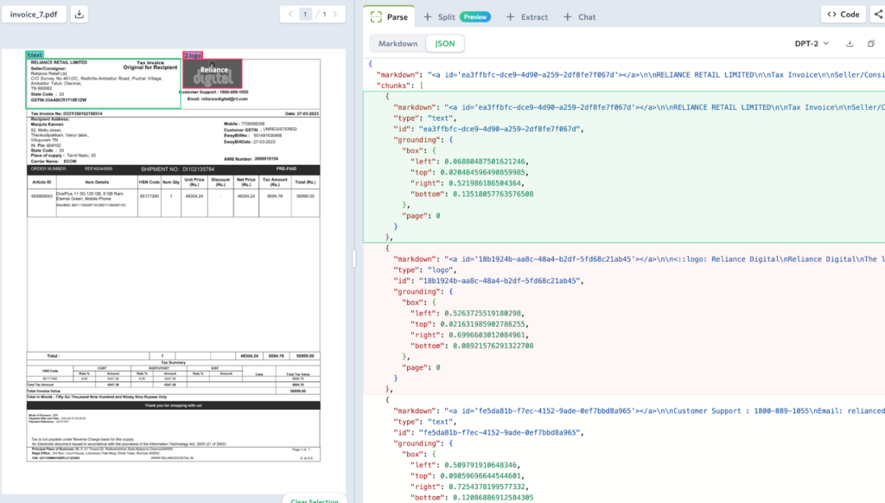
Task: Download the parsed JSON output
Action: coord(849,43)
